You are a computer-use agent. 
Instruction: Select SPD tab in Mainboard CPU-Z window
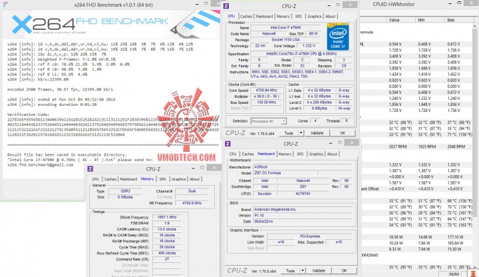(x=300, y=154)
